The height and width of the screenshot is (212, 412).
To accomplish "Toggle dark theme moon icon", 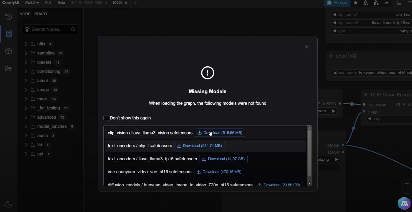I will [x=9, y=204].
